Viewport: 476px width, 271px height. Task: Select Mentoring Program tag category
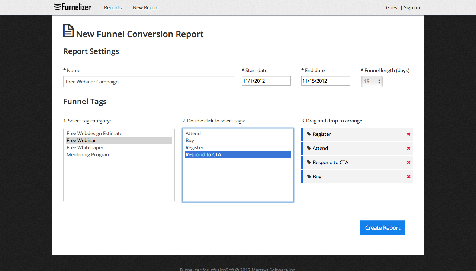tap(89, 154)
